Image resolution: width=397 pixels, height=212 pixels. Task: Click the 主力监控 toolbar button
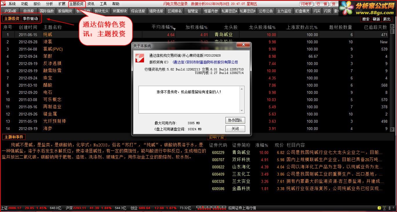(284, 11)
